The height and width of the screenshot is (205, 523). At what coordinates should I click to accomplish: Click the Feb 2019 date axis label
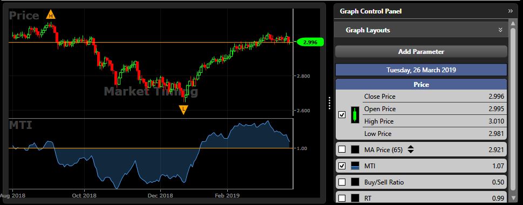[227, 195]
